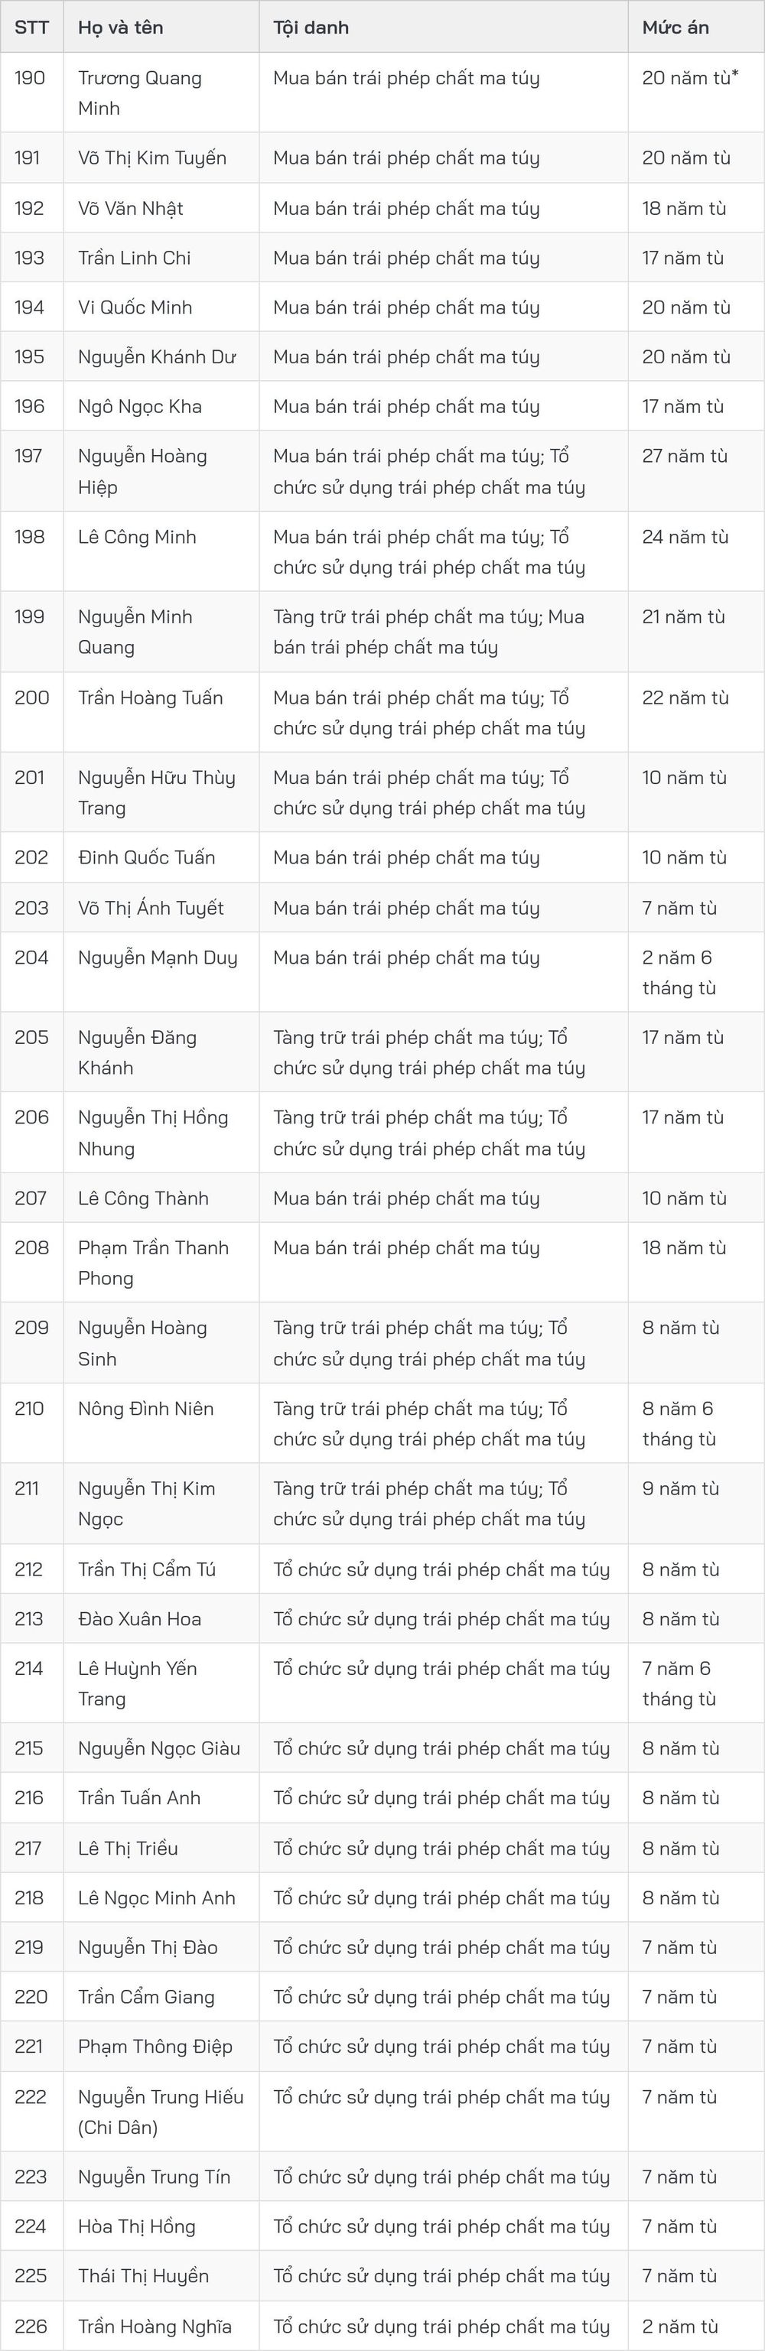The image size is (765, 2351).
Task: Select the name Lê Công Minh
Action: click(137, 537)
